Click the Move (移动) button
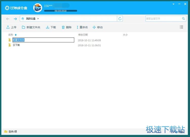Image resolution: width=190 pixels, height=137 pixels. pyautogui.click(x=98, y=27)
